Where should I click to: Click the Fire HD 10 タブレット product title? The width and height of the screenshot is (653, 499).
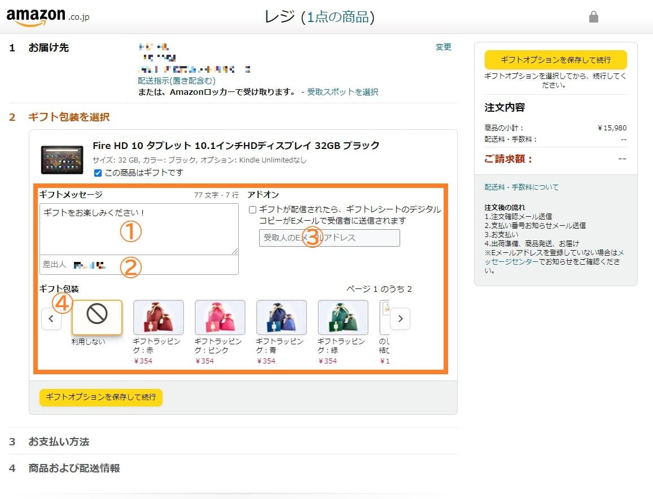236,146
